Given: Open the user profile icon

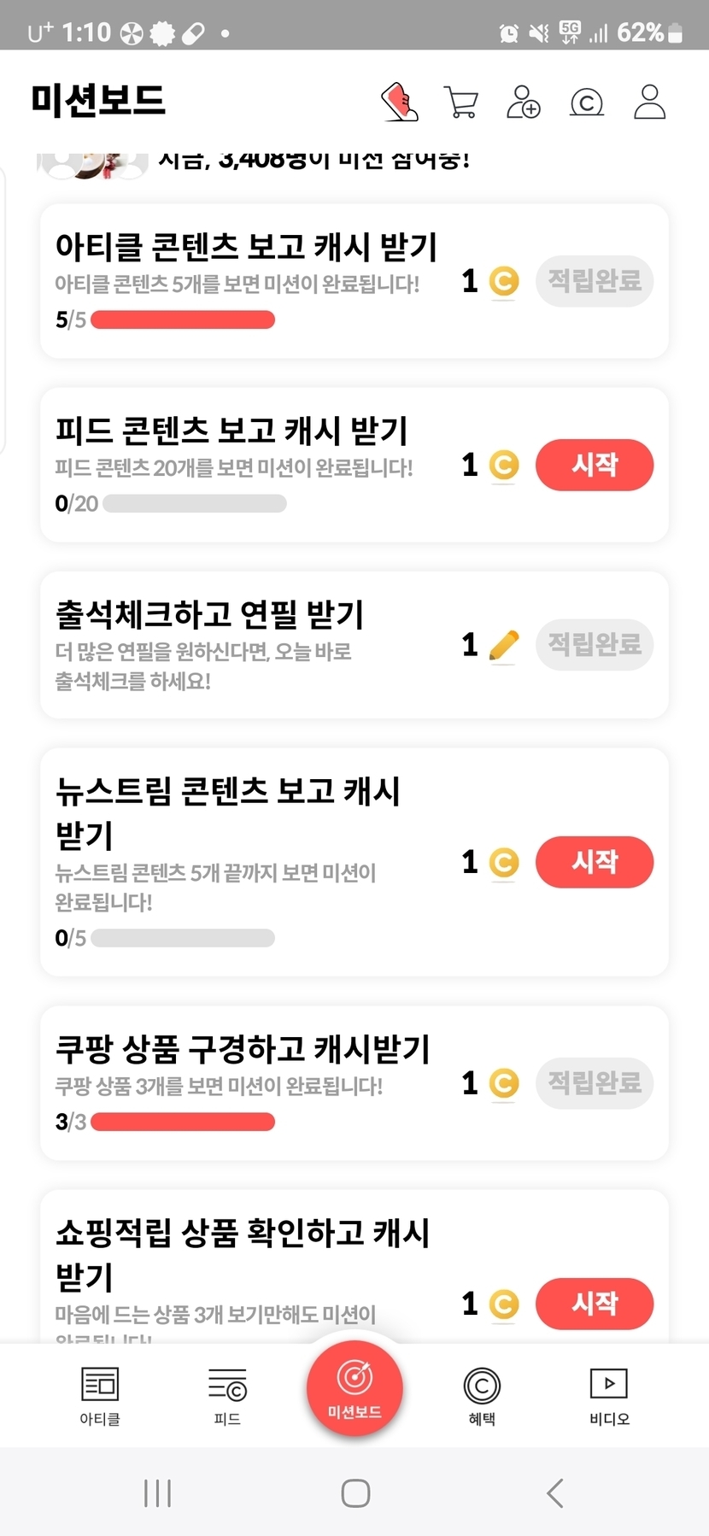Looking at the screenshot, I should tap(649, 102).
